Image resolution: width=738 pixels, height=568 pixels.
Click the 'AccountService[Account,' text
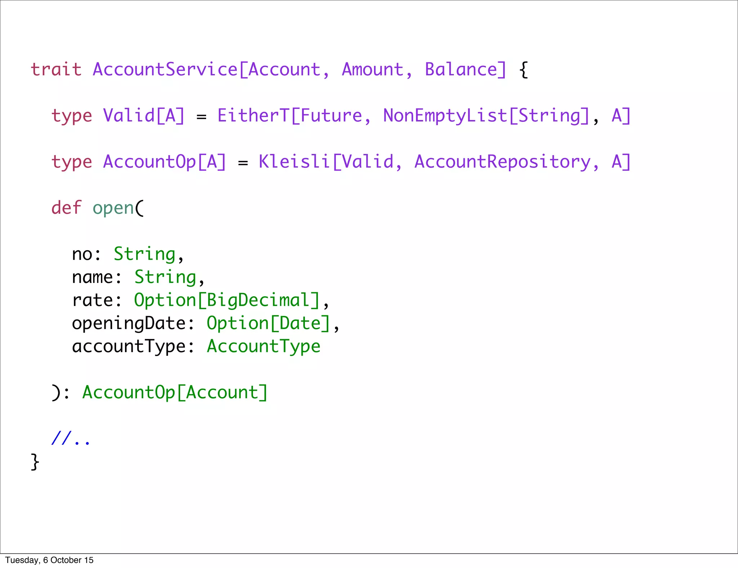pos(211,69)
